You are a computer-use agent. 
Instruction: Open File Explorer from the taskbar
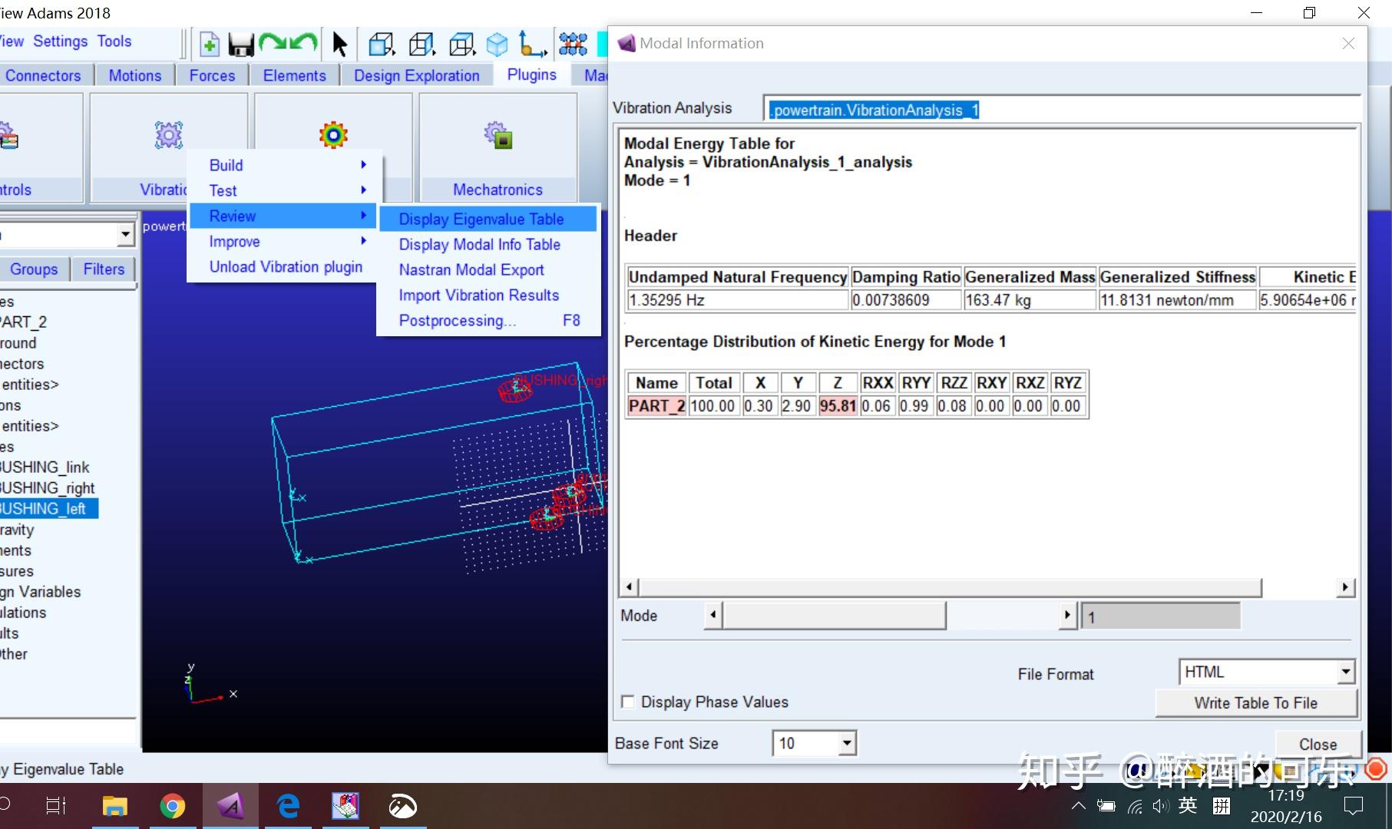tap(115, 806)
